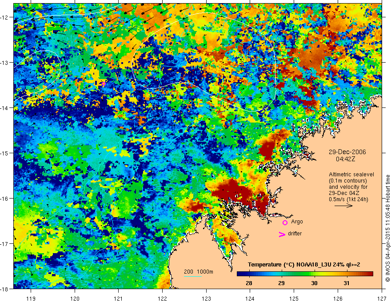
Task: Click the Temperature NOAA18_L3U title text
Action: click(x=304, y=265)
